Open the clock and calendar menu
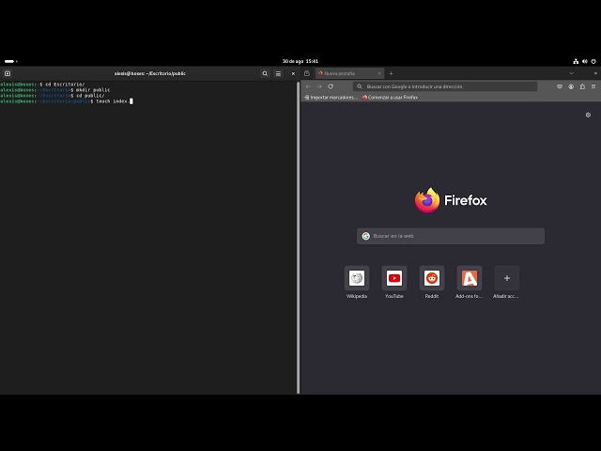 pyautogui.click(x=300, y=61)
